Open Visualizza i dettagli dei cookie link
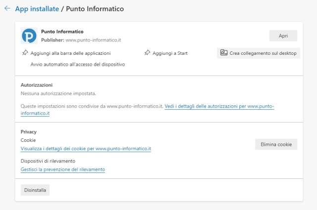Image resolution: width=317 pixels, height=210 pixels. (x=86, y=149)
